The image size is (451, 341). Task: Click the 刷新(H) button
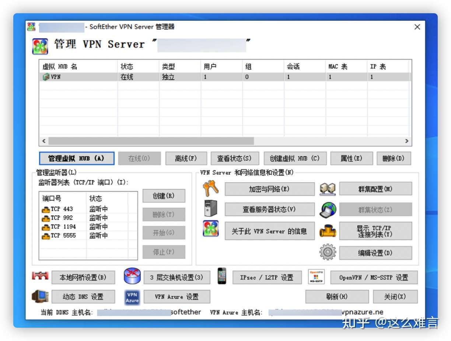pos(337,297)
